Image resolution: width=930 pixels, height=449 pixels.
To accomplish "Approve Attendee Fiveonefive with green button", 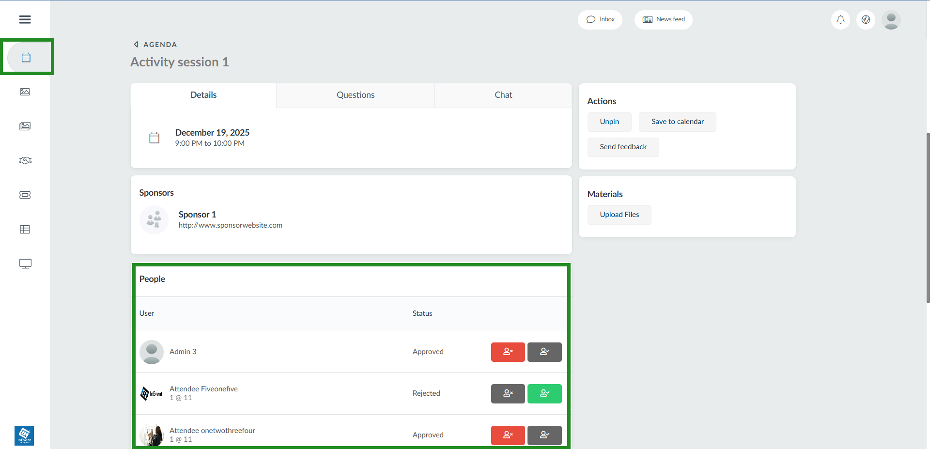I will click(544, 393).
